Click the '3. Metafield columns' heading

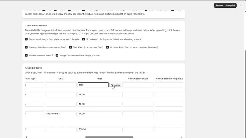[36, 25]
